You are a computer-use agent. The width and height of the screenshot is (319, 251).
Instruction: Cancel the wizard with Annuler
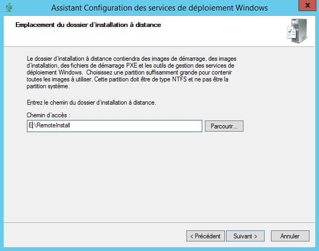pos(290,236)
